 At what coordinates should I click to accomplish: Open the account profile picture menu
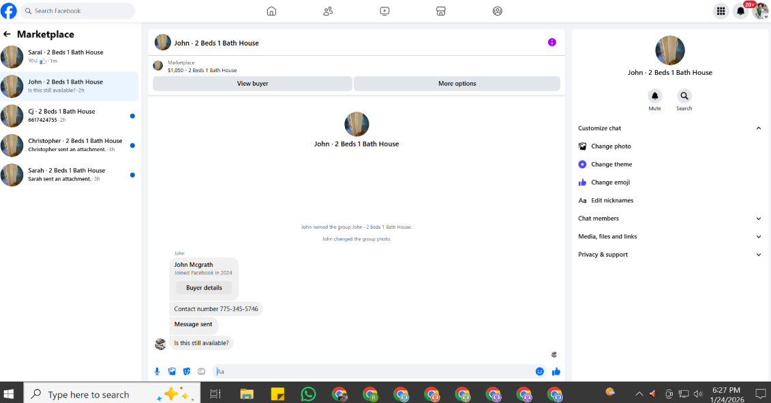[760, 11]
